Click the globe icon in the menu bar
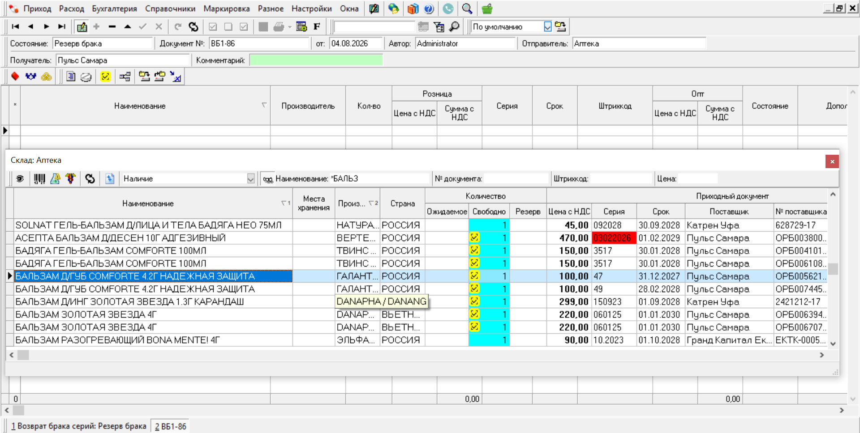Image resolution: width=860 pixels, height=433 pixels. 393,8
